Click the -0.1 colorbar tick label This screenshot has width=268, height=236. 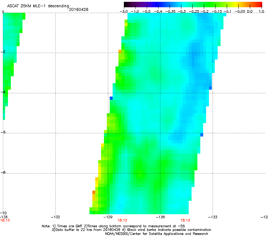pyautogui.click(x=227, y=12)
